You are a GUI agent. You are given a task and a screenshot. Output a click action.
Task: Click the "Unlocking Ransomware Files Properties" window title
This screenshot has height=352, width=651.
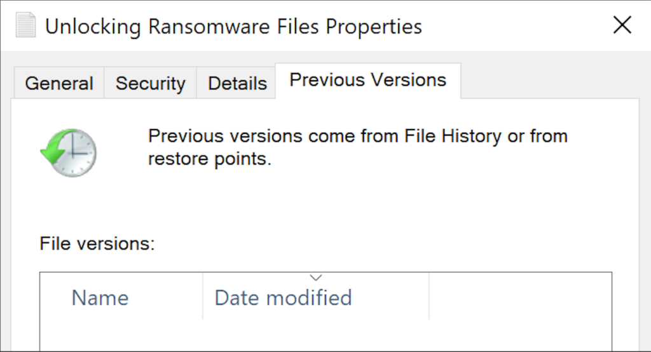pyautogui.click(x=233, y=26)
